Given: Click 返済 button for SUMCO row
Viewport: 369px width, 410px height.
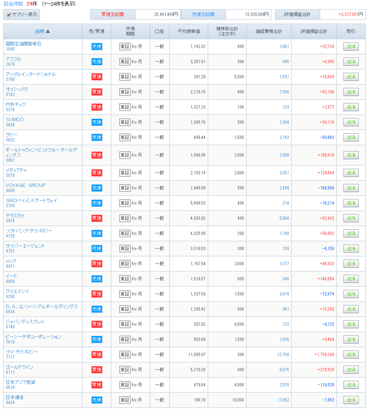Looking at the screenshot, I should coord(351,123).
